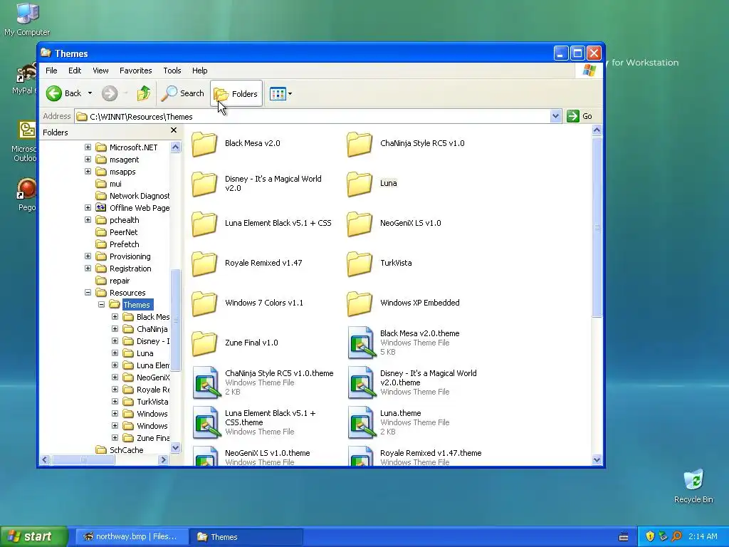Click the Forward arrow button
The width and height of the screenshot is (729, 547).
point(110,93)
